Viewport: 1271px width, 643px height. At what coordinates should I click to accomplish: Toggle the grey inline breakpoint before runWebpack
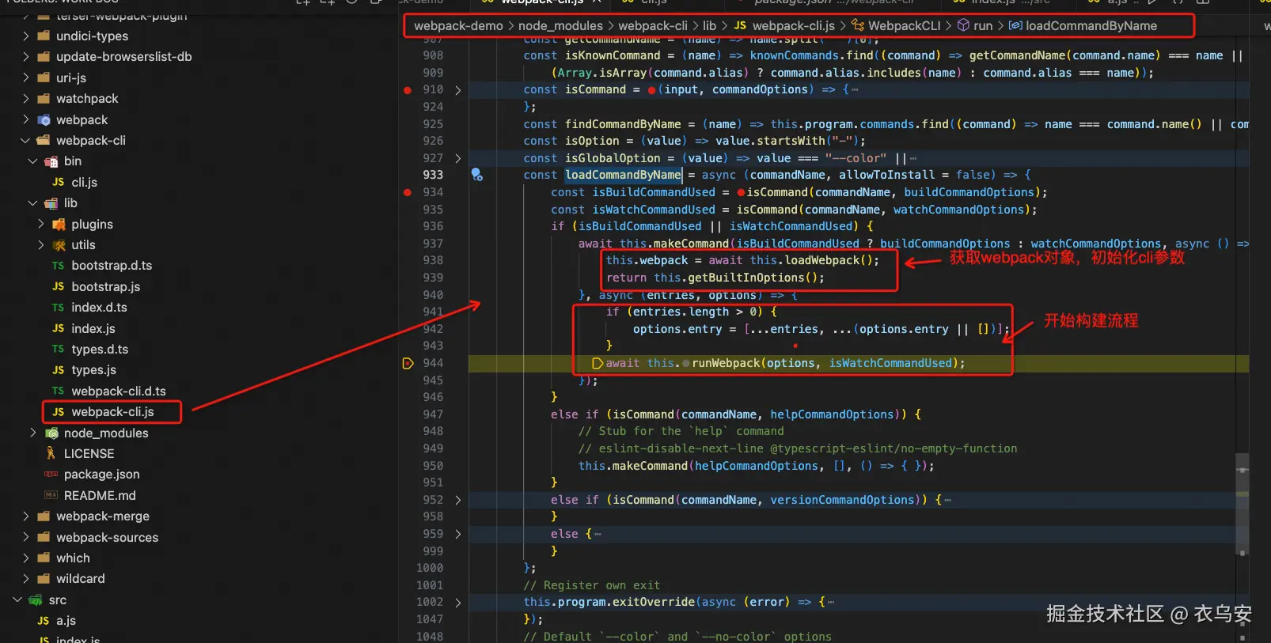tap(686, 364)
